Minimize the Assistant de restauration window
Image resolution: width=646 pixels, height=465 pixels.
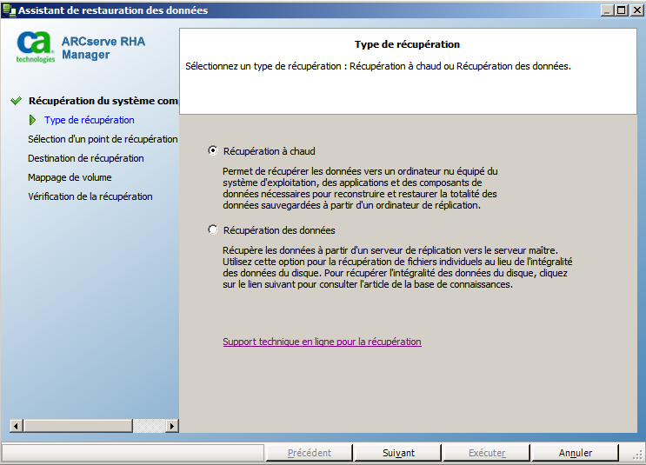608,10
